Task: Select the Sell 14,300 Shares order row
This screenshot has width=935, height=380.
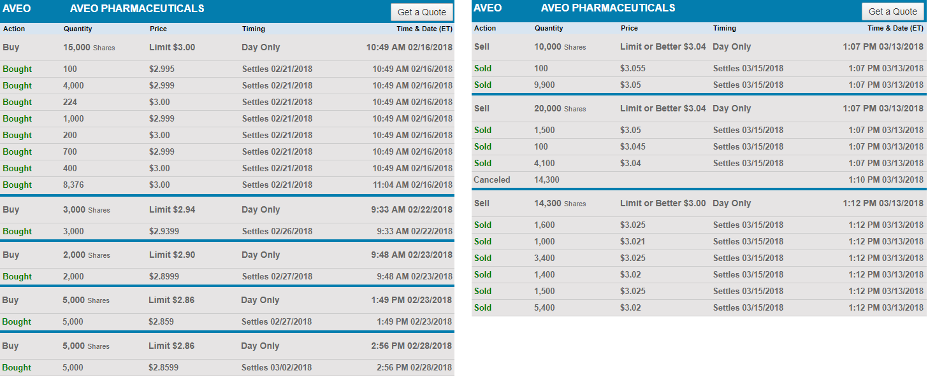Action: pos(699,204)
